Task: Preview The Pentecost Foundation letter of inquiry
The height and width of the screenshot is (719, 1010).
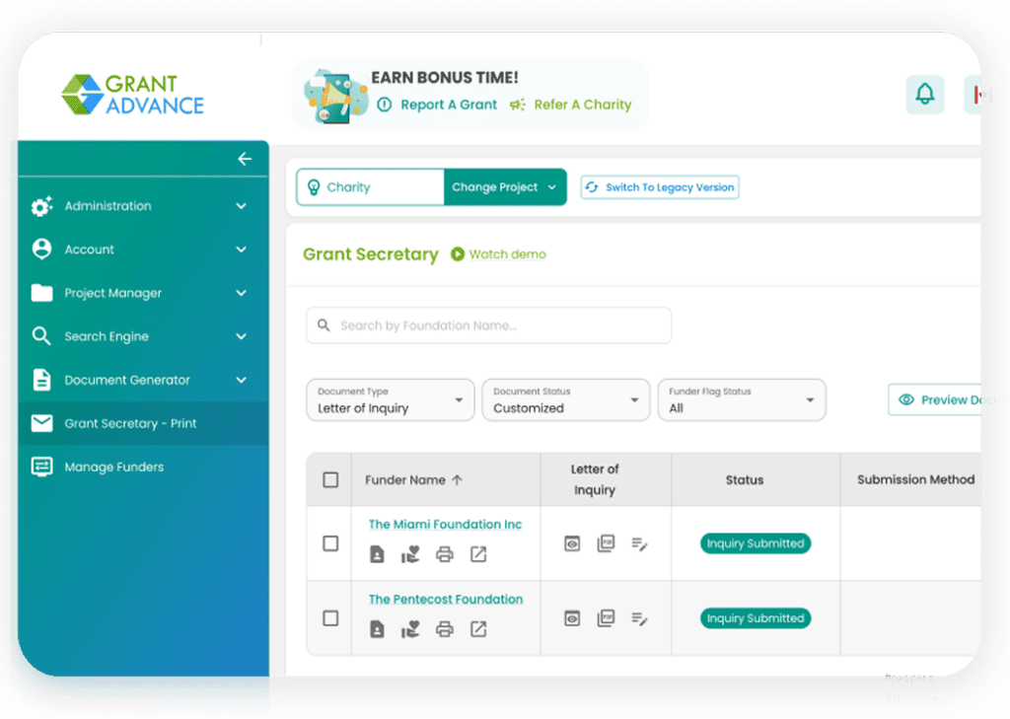Action: [x=572, y=618]
